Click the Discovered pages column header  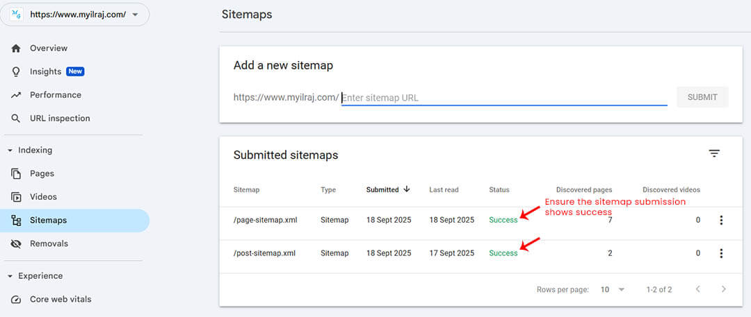coord(584,190)
